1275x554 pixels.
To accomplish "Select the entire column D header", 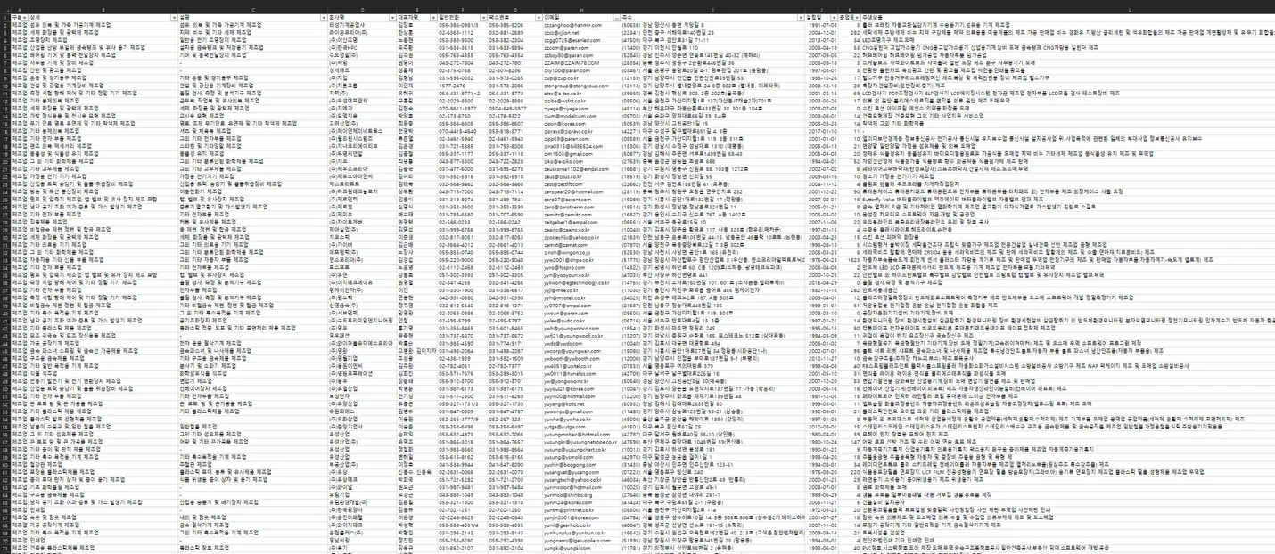I will point(363,10).
